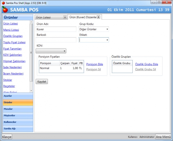Screen dimensions: 173x141
Task: Click the TL currency cell
Action: click(x=80, y=68)
